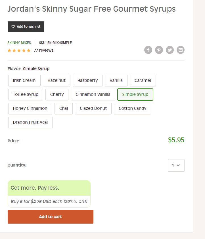205x239 pixels.
Task: Share product via Twitter icon
Action: [x=170, y=50]
